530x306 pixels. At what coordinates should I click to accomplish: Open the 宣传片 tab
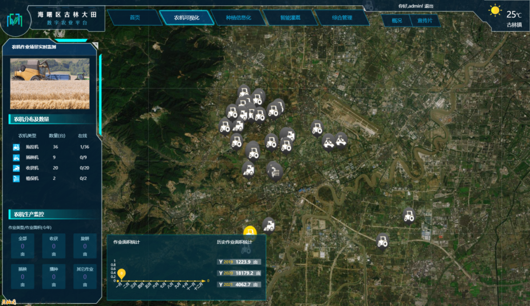(425, 21)
